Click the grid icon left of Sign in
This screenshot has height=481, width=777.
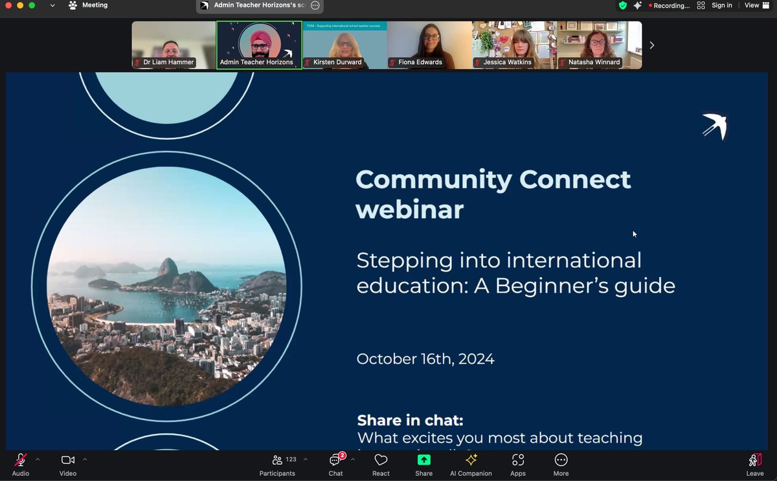click(x=701, y=5)
